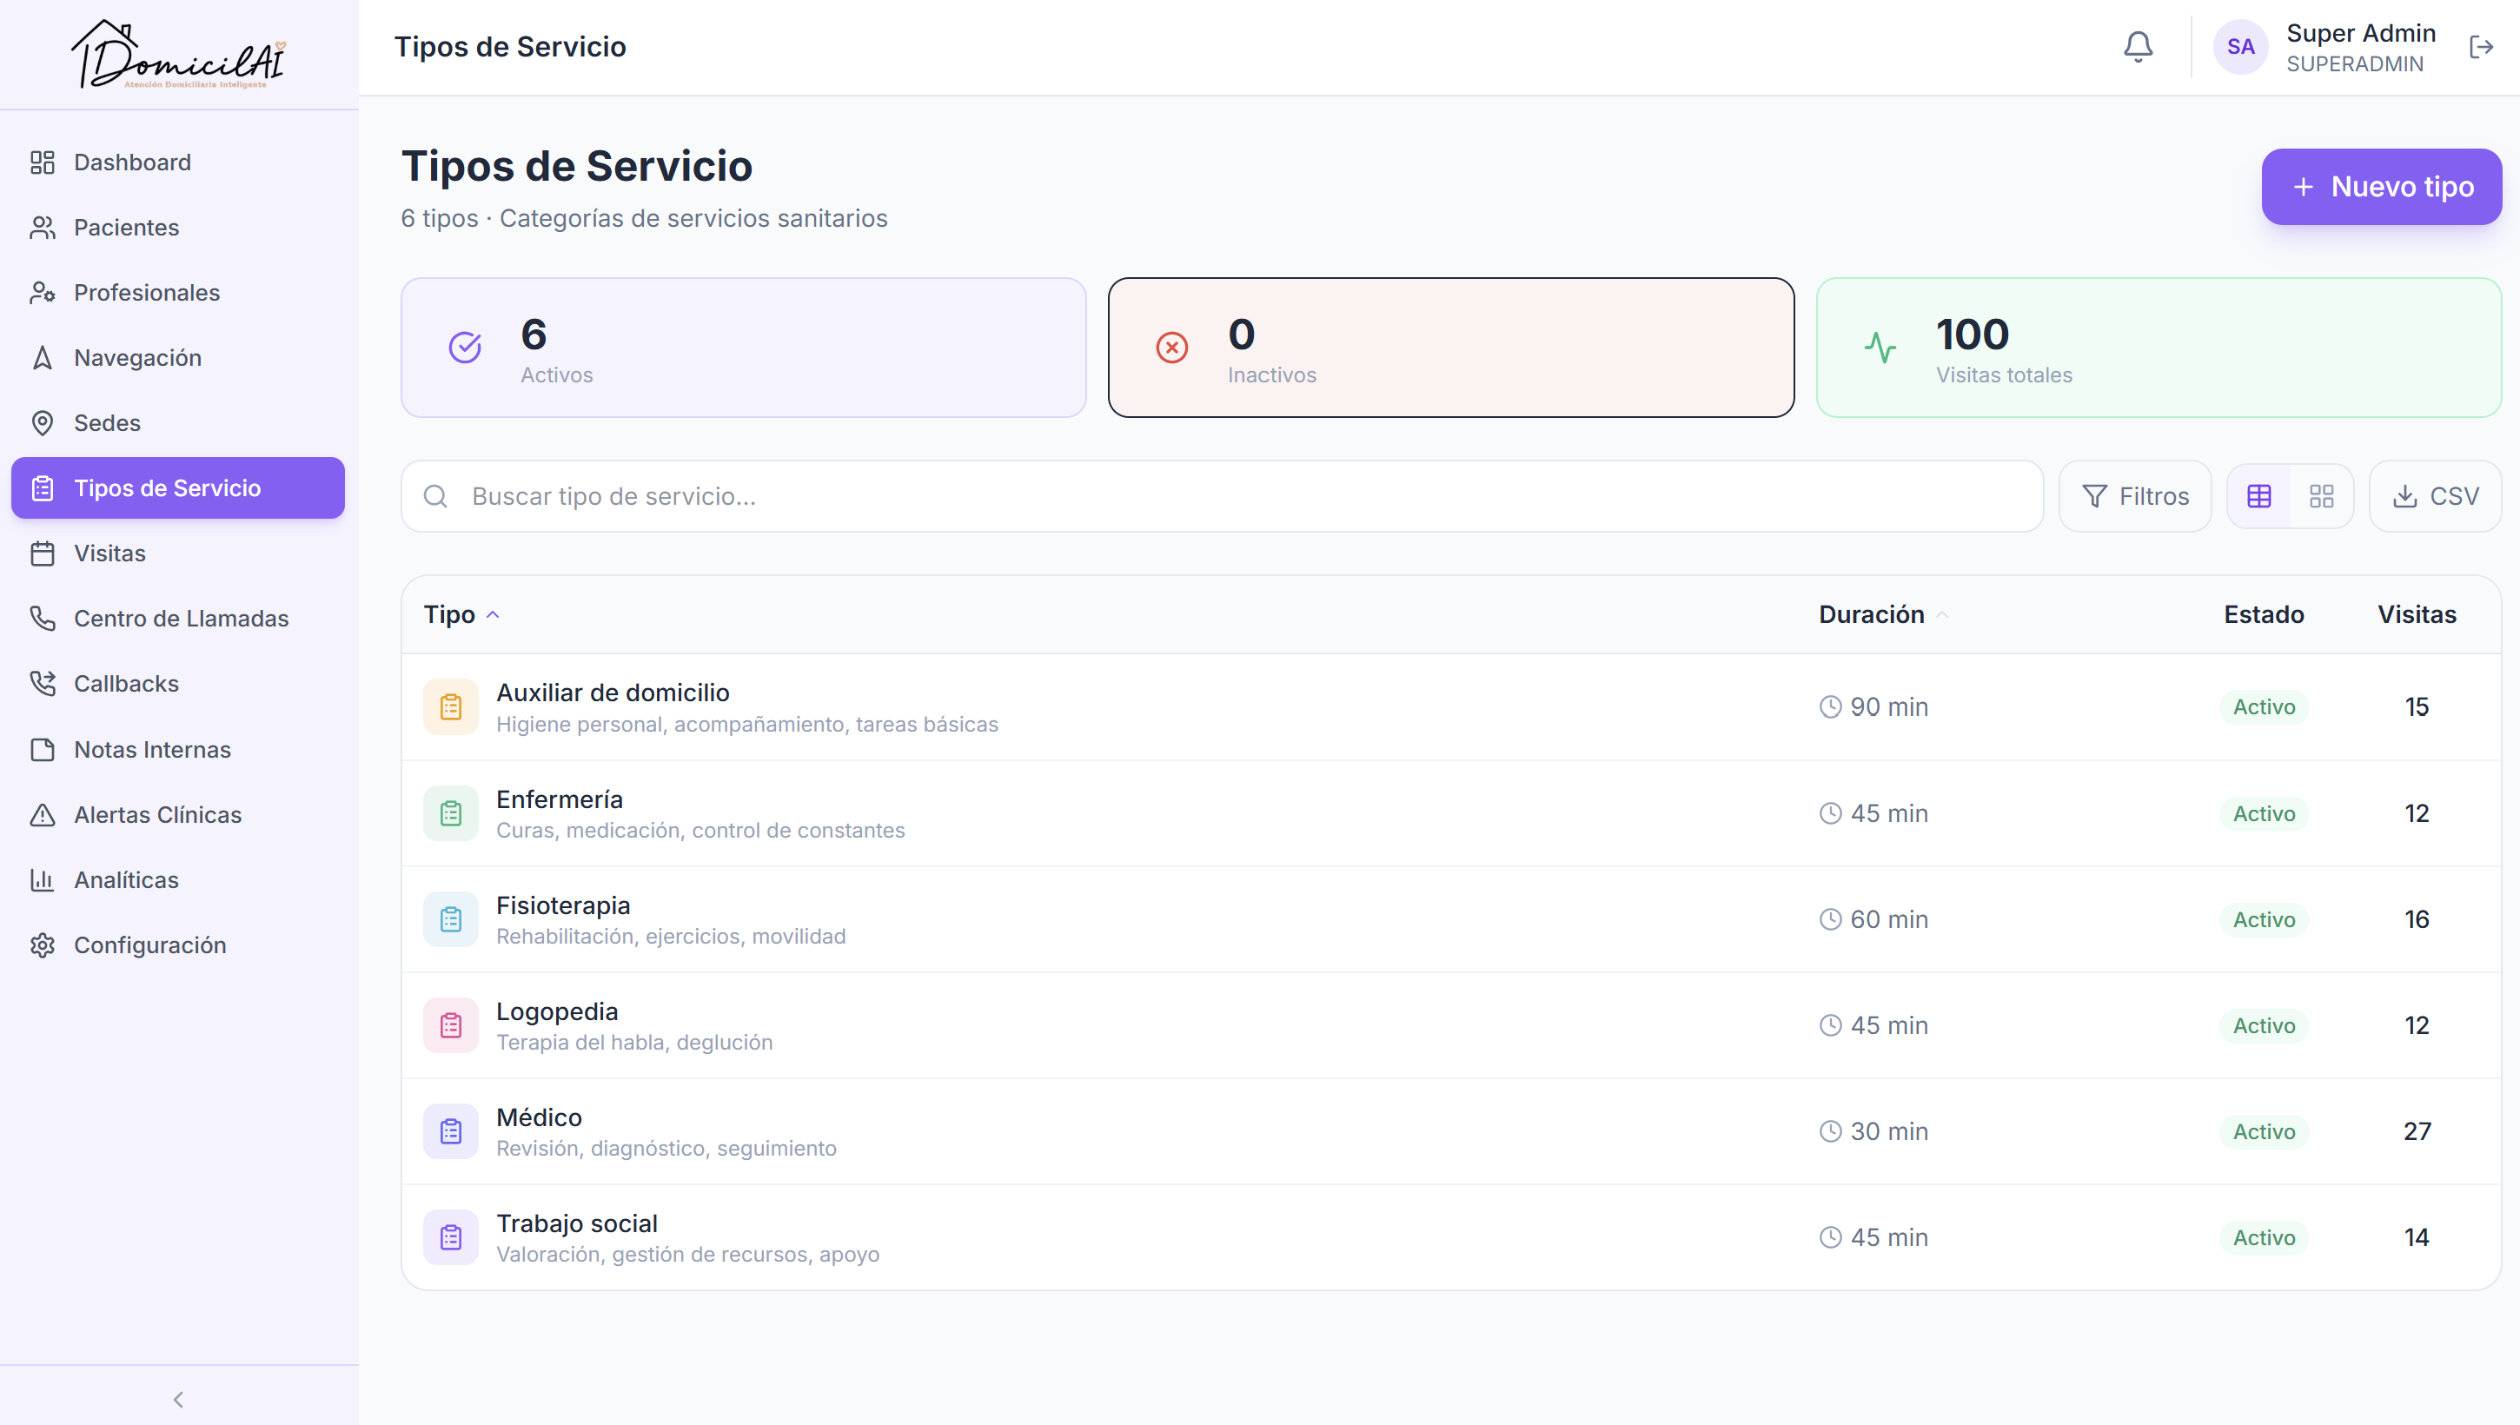Click the Analíticas bar chart icon
2520x1425 pixels.
pyautogui.click(x=42, y=880)
